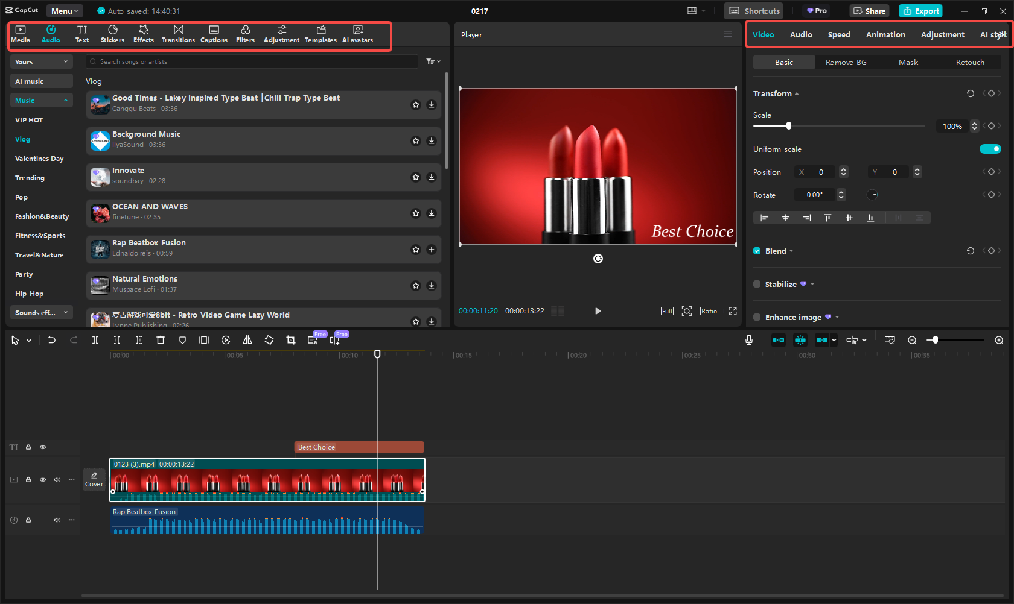Viewport: 1014px width, 604px height.
Task: Click the crop tool icon
Action: [x=291, y=340]
